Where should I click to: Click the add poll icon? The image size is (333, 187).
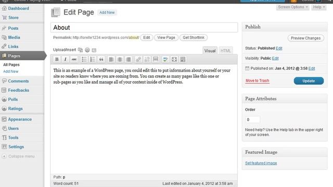[x=87, y=50]
